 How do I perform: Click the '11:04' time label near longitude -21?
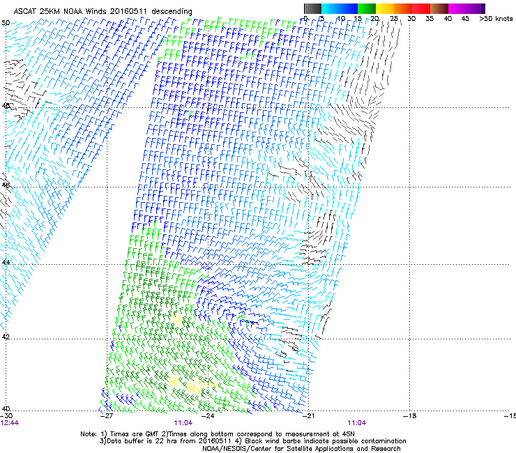(x=357, y=423)
